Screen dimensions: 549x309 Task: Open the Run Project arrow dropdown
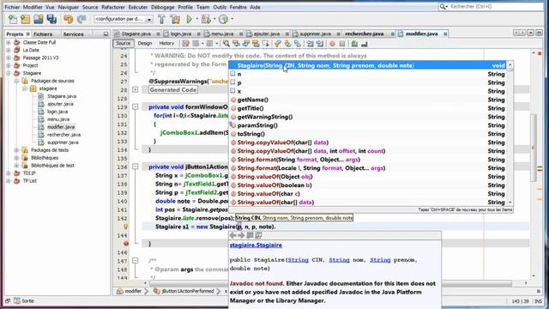196,19
